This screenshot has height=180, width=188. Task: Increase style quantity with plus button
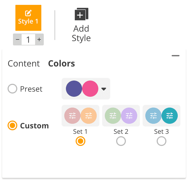39,40
